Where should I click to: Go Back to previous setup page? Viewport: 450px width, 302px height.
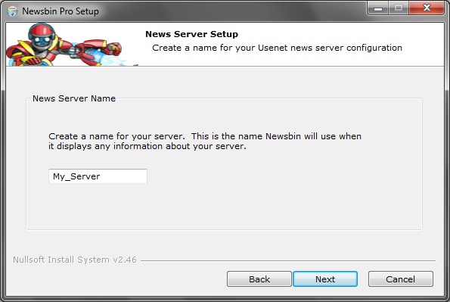259,279
